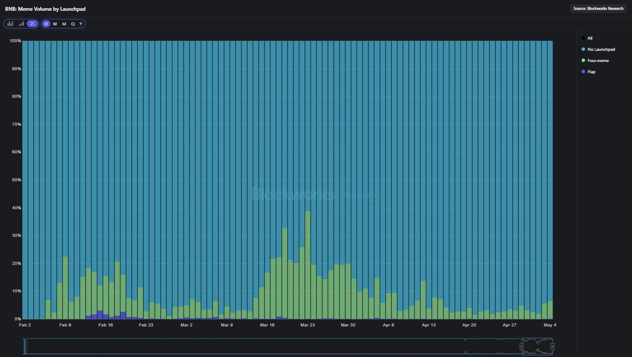This screenshot has width=632, height=357.
Task: Toggle the All legend item
Action: [x=590, y=38]
